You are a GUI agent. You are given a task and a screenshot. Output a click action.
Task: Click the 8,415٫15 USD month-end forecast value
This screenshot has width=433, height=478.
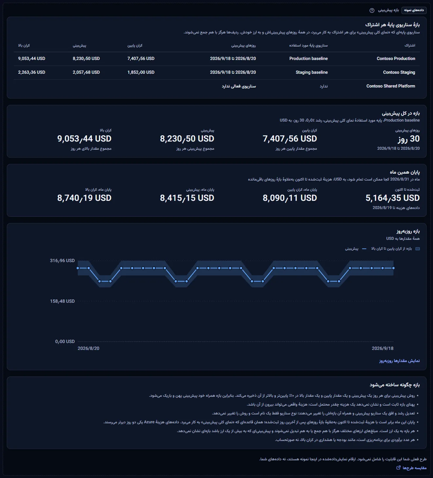coord(187,198)
